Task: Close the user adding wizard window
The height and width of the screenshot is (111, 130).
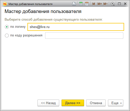Action: click(125, 4)
